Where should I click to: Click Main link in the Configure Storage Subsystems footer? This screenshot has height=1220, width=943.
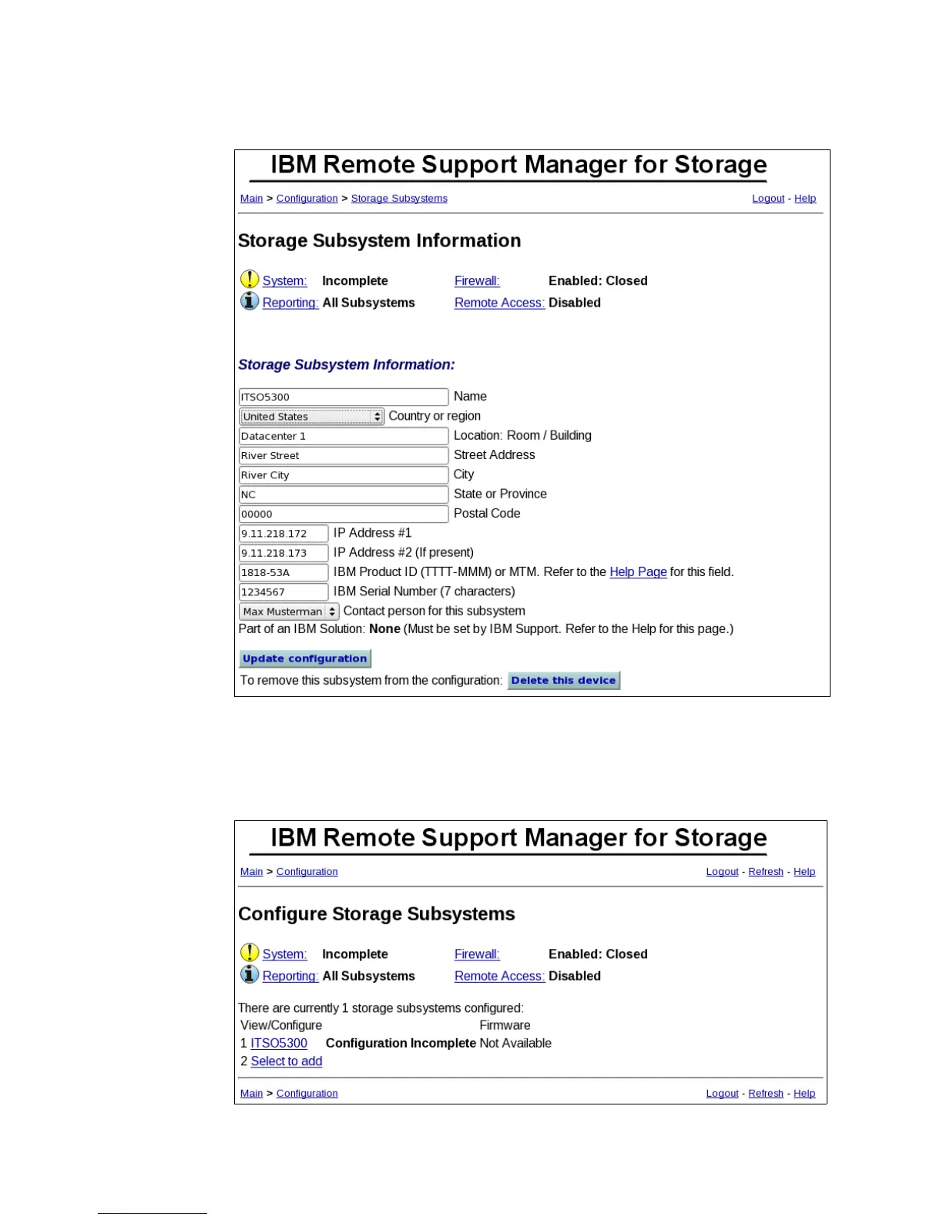click(x=251, y=1094)
